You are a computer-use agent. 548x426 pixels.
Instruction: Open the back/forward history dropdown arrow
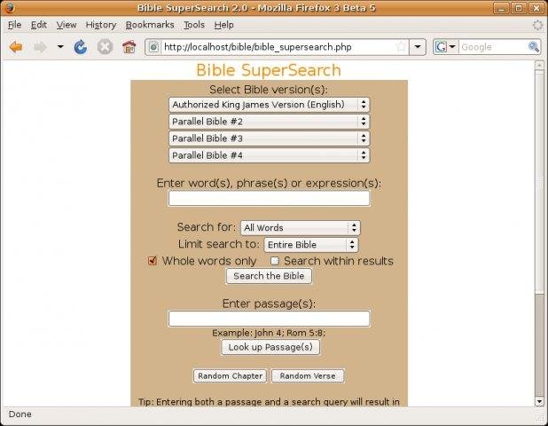(60, 46)
